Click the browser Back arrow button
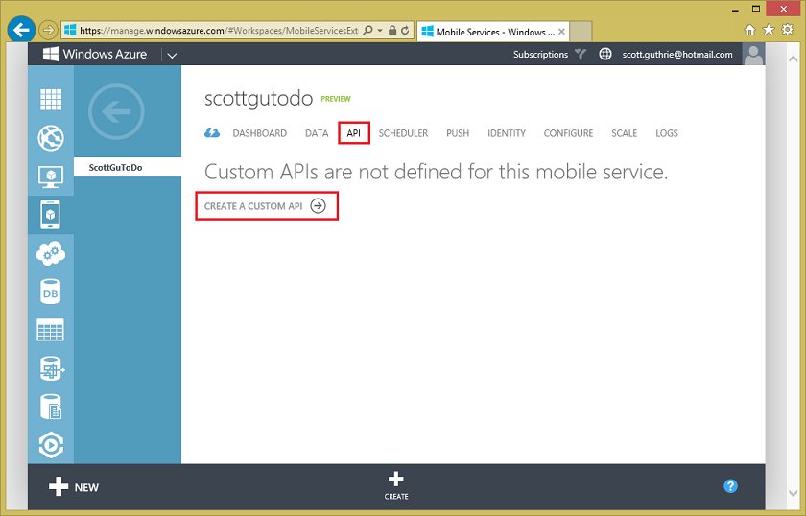Viewport: 806px width, 516px height. [x=21, y=30]
